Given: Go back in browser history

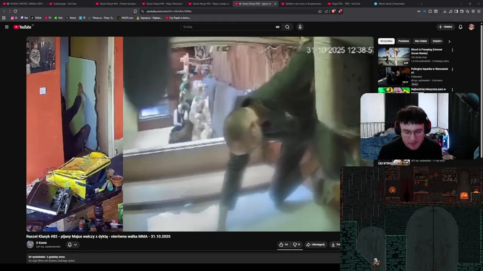Looking at the screenshot, I should (x=4, y=11).
